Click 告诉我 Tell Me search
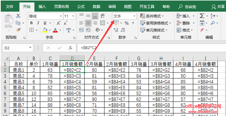The image size is (226, 116). click(x=187, y=7)
